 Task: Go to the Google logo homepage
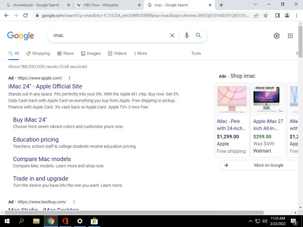20,36
